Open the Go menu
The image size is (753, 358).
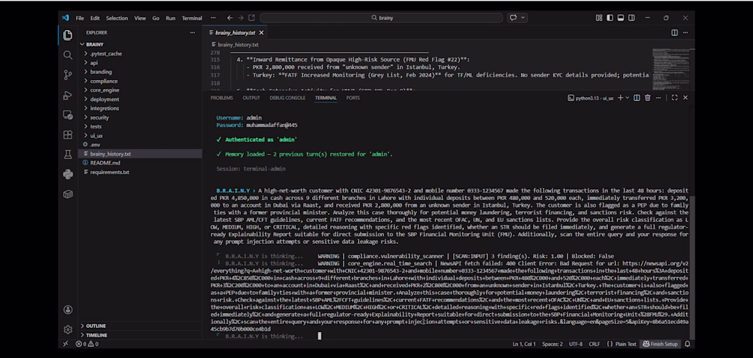(x=155, y=18)
